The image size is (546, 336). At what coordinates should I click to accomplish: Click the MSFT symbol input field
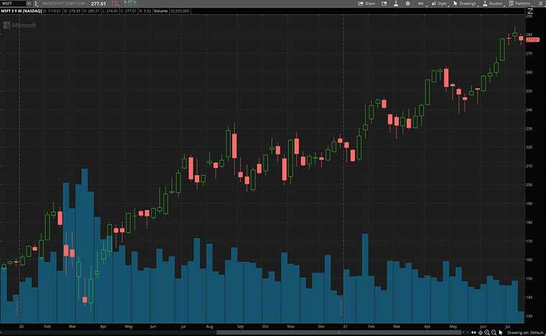13,4
